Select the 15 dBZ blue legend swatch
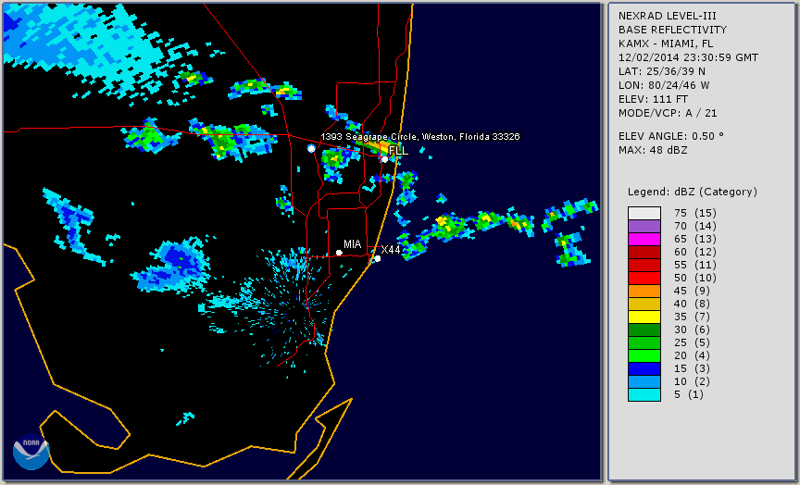The height and width of the screenshot is (485, 800). coord(644,368)
